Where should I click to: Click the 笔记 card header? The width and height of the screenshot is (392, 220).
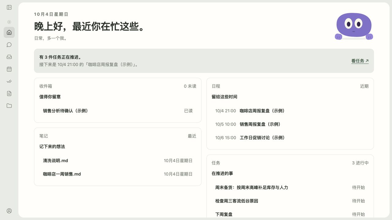(x=43, y=136)
